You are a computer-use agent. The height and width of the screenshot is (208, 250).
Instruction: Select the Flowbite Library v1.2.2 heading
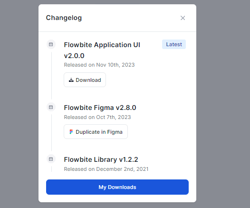coord(101,159)
